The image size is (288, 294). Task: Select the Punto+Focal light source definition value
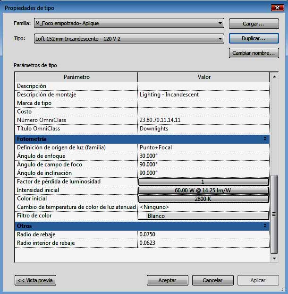pyautogui.click(x=203, y=147)
